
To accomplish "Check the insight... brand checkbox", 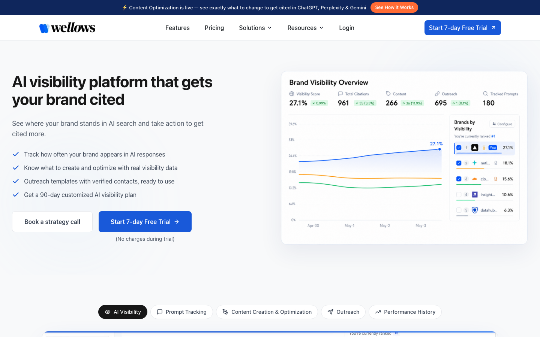I will coord(459,194).
